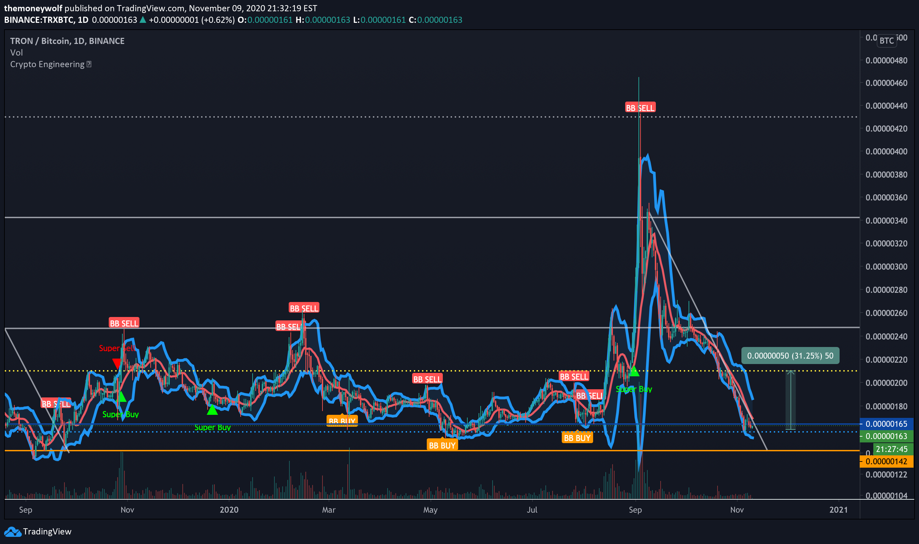Click the BINANCE:TRXBTC, 1D symbol header
The height and width of the screenshot is (544, 919).
pos(46,20)
